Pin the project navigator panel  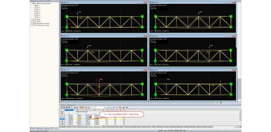tap(56, 1)
